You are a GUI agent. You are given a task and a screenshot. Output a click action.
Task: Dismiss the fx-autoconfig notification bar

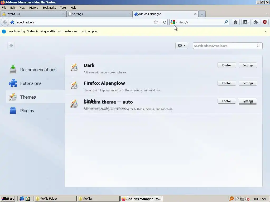(266, 32)
